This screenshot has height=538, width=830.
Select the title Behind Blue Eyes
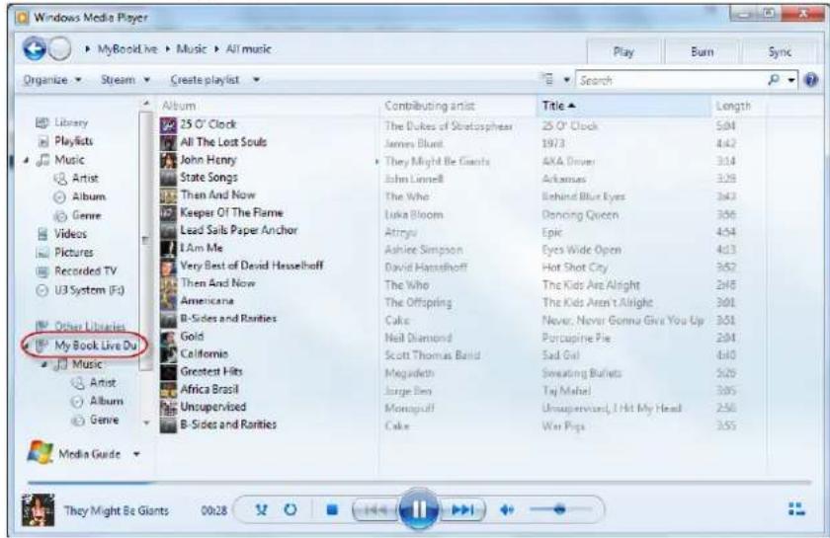(x=583, y=196)
